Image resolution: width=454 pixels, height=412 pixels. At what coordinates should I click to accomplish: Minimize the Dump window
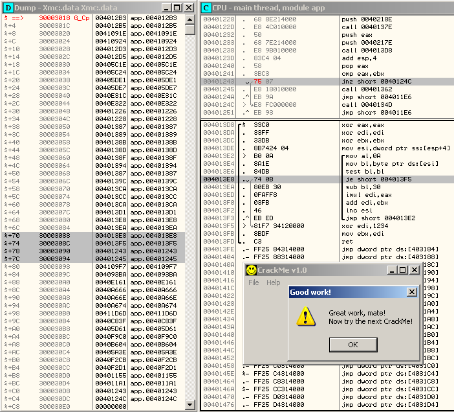166,7
